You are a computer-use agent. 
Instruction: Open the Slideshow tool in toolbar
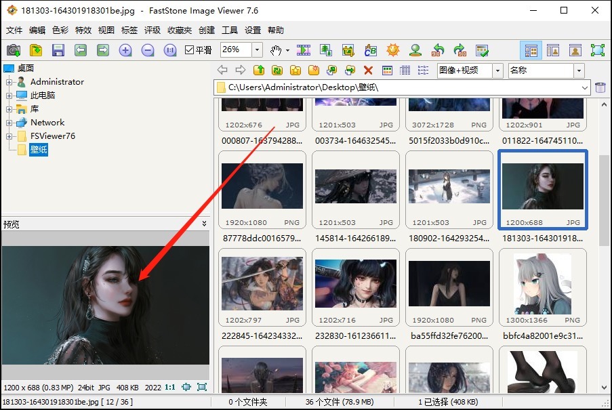tap(304, 50)
